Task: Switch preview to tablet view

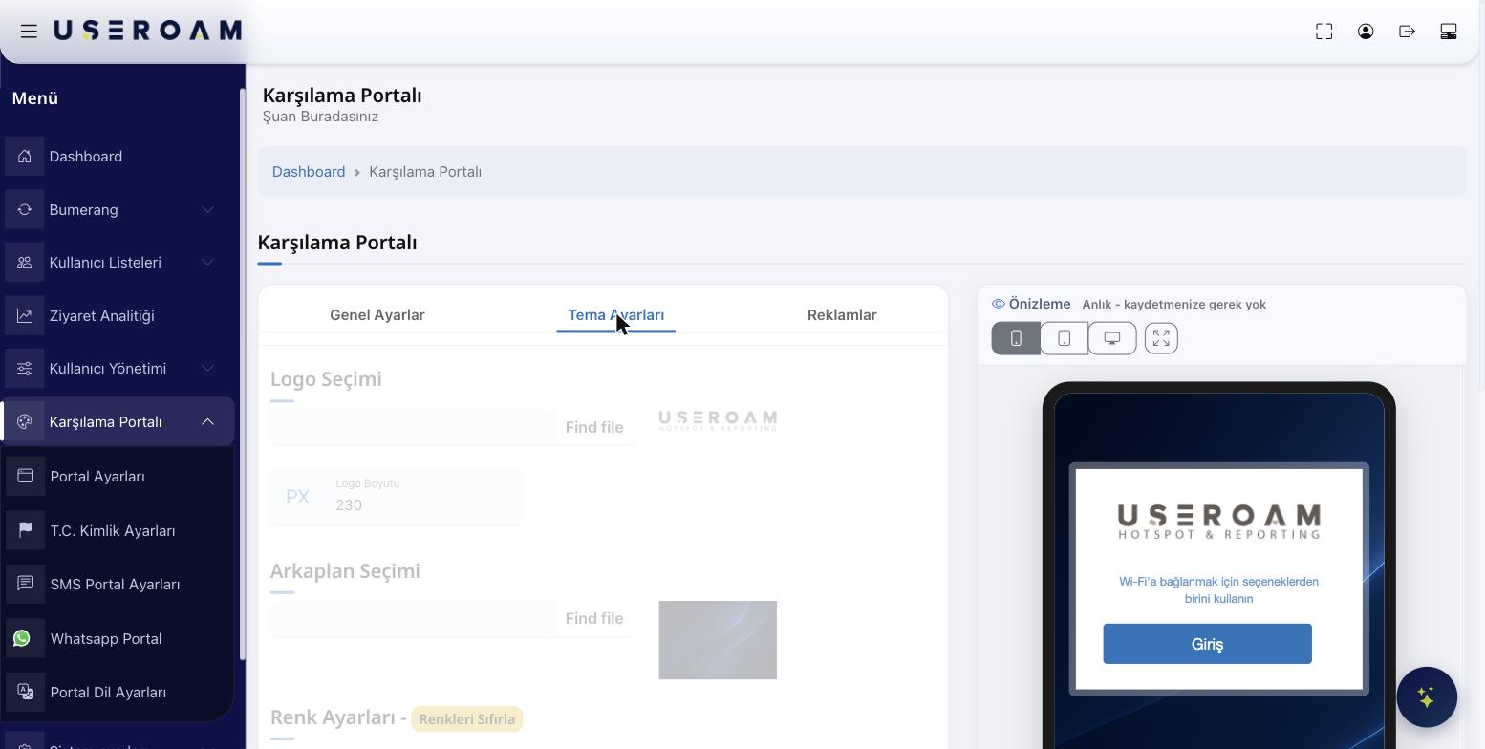Action: point(1064,338)
